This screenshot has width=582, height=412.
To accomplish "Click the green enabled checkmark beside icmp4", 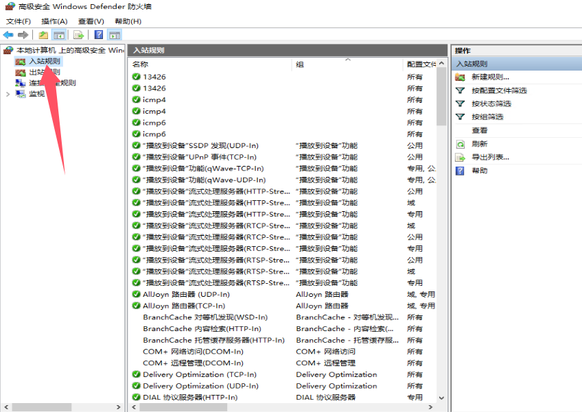I will 136,100.
